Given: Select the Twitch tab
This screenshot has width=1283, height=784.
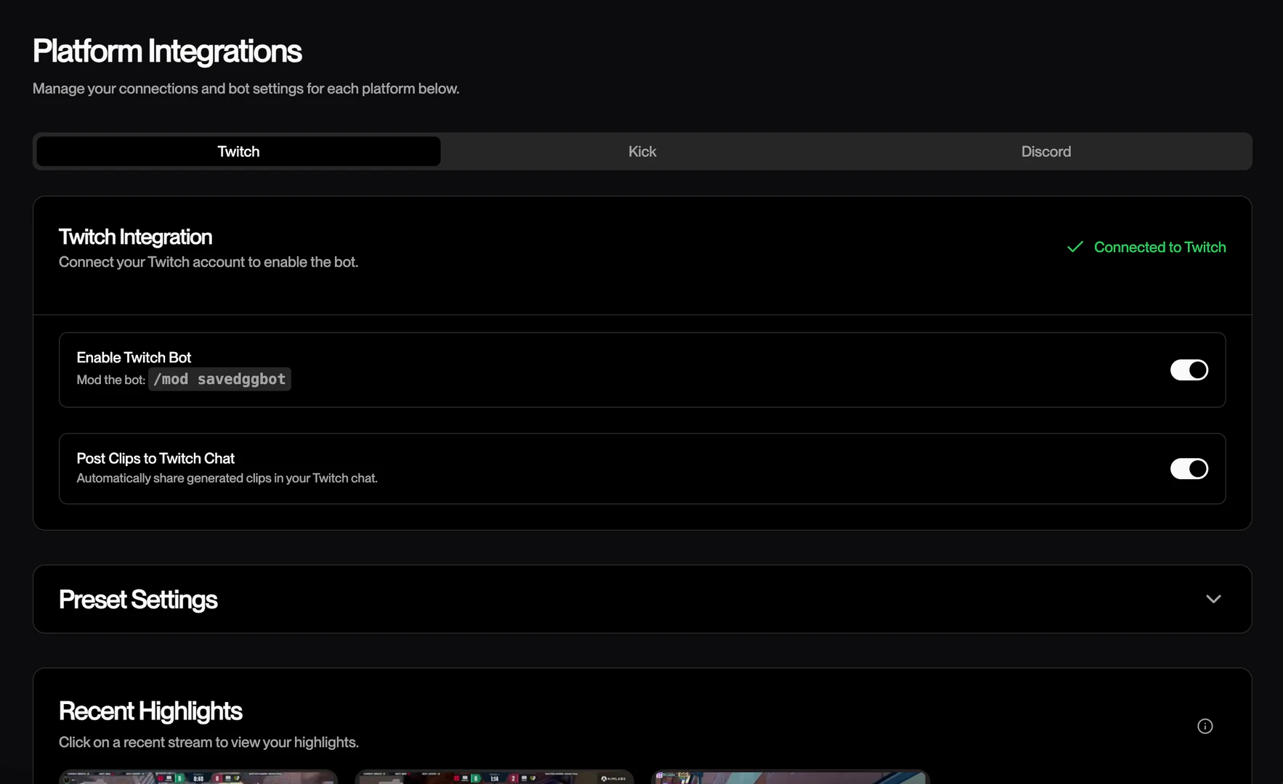Looking at the screenshot, I should [x=238, y=152].
